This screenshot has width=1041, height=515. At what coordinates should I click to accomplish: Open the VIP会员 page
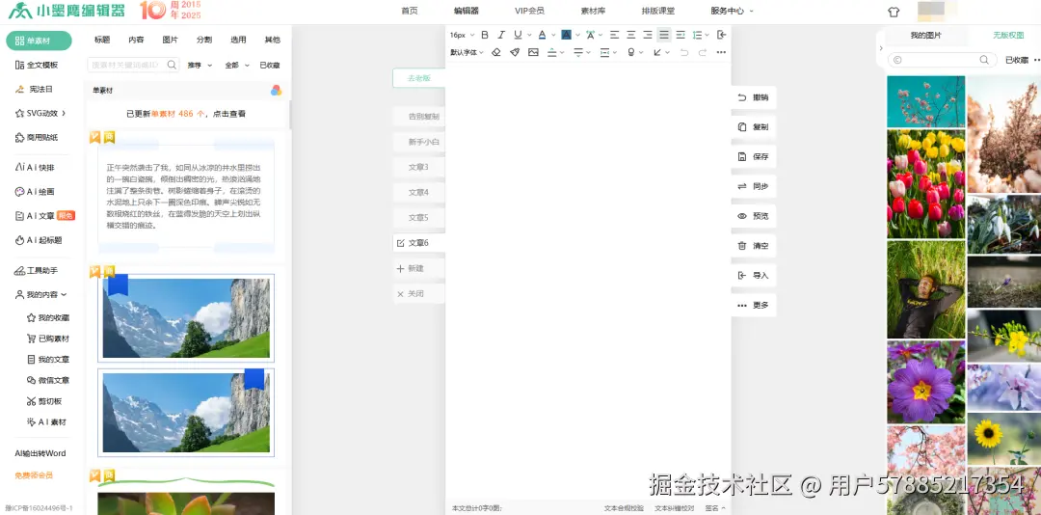pyautogui.click(x=529, y=11)
